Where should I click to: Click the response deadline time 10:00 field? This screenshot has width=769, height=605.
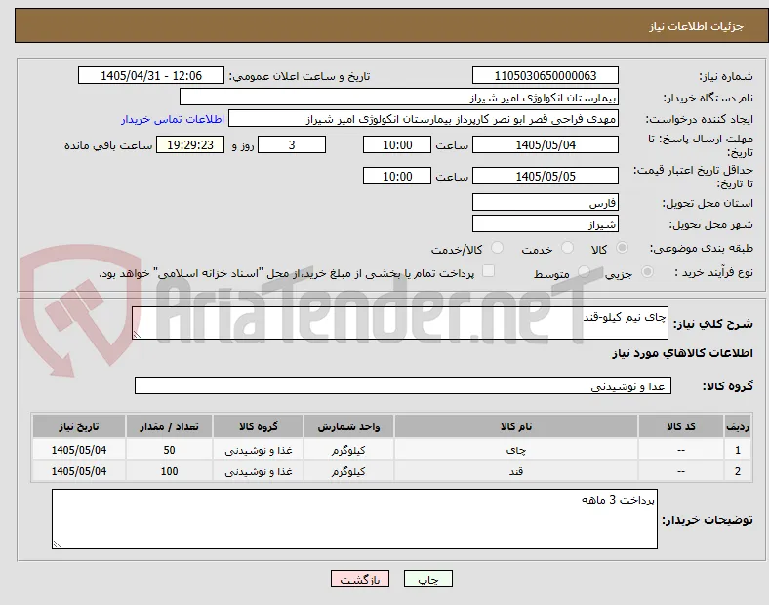tap(397, 144)
